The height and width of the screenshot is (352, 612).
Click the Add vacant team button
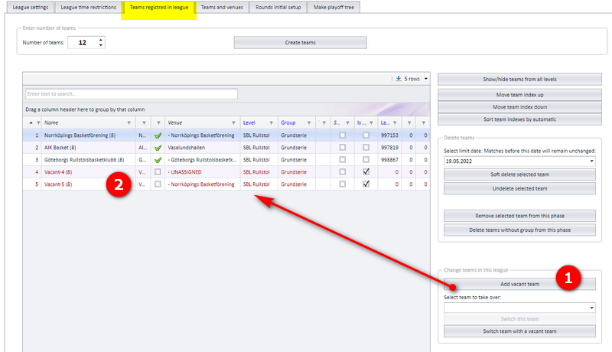coord(520,284)
